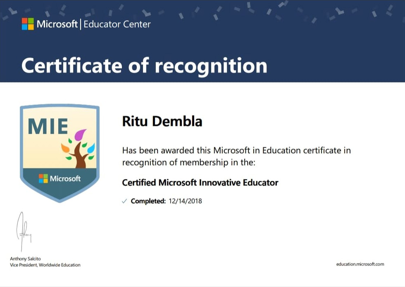The width and height of the screenshot is (405, 287).
Task: Click the "Microsoft" wordmark on the badge
Action: pyautogui.click(x=65, y=178)
